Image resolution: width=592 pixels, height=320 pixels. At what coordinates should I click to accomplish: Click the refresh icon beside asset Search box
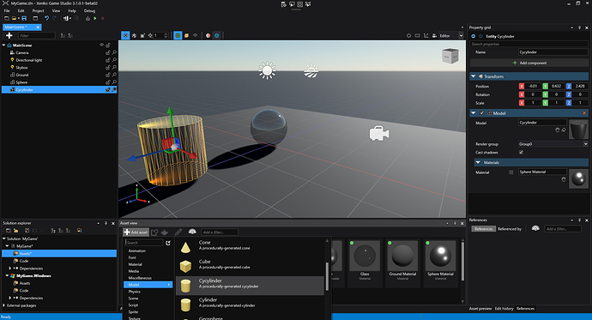(168, 243)
